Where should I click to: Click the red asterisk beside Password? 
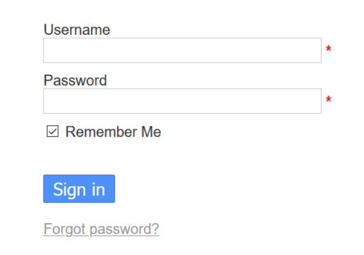click(329, 100)
